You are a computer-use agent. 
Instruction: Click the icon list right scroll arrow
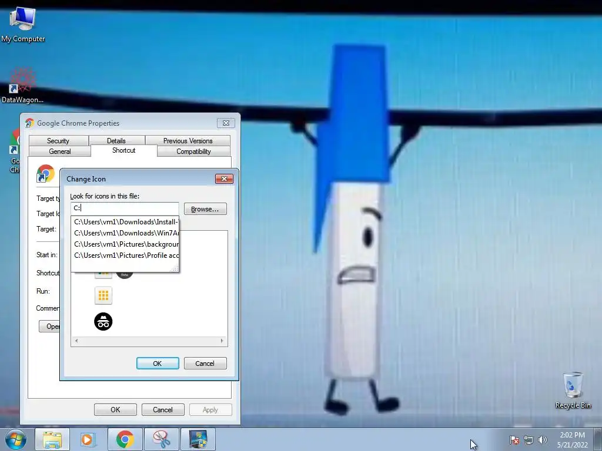(222, 341)
